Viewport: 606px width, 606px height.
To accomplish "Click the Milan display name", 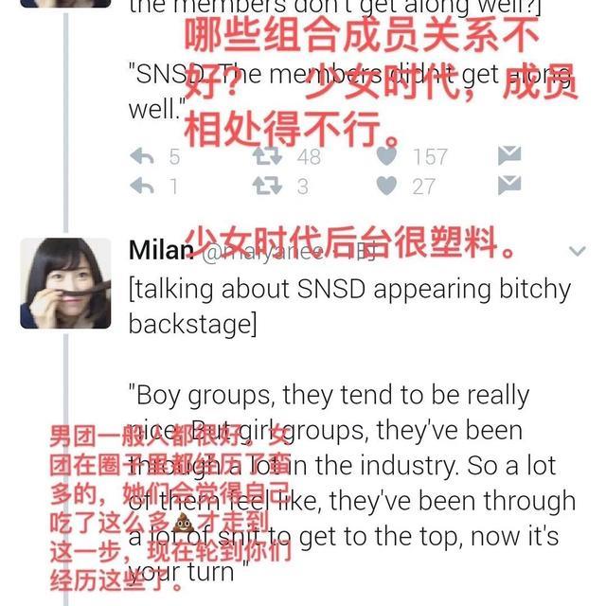I will tap(161, 250).
